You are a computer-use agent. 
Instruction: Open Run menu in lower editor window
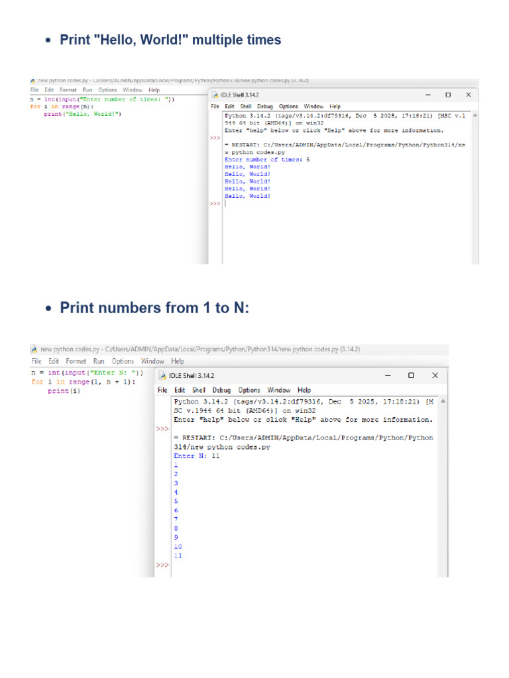tap(99, 361)
